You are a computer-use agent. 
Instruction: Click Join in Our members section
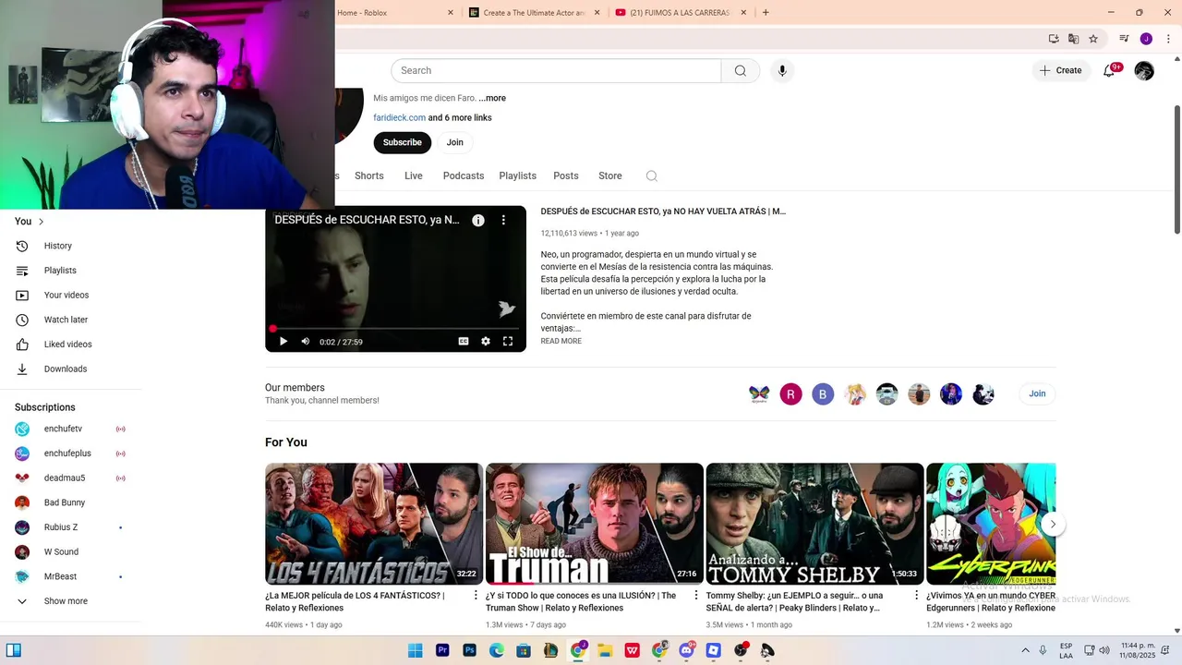(1037, 393)
